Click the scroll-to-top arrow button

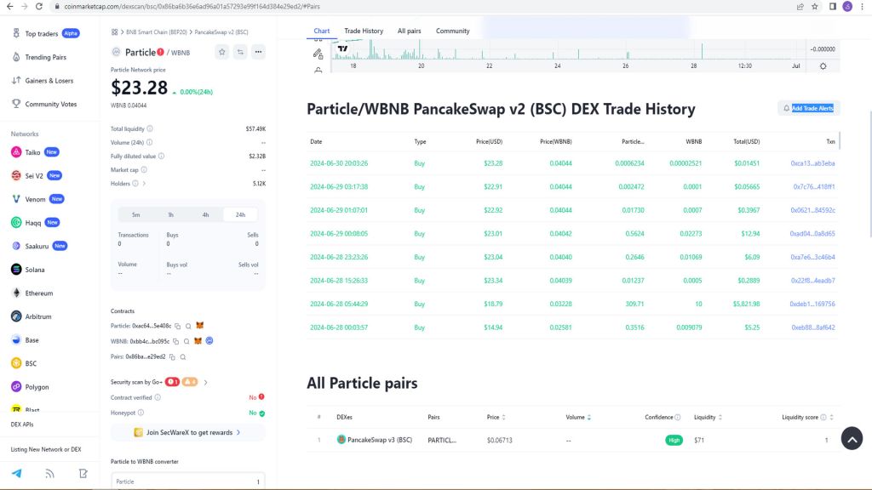pos(852,437)
